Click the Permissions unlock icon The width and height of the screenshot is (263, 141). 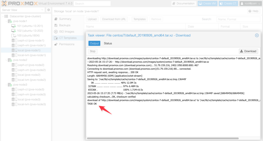coord(56,44)
